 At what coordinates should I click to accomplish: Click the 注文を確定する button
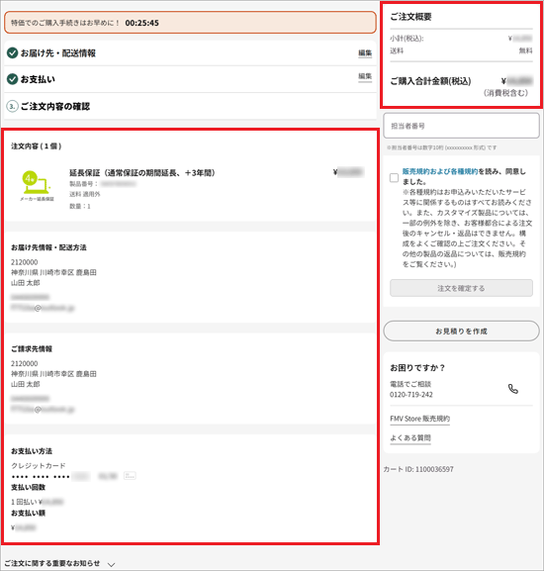click(461, 288)
